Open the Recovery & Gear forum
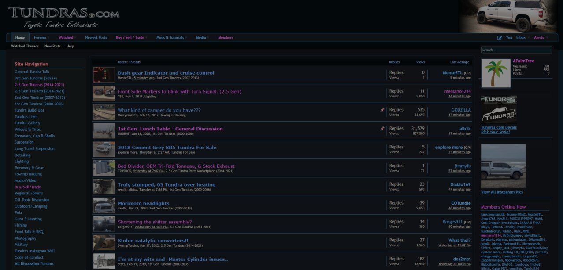The width and height of the screenshot is (563, 270). tap(29, 168)
